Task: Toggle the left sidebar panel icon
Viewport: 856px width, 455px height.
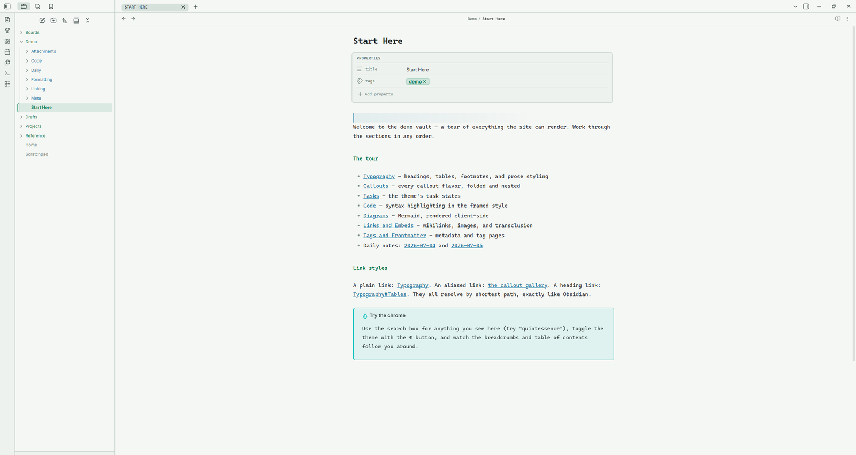Action: (7, 6)
